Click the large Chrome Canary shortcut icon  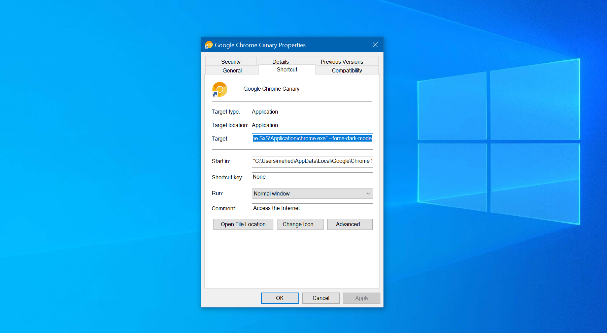point(220,90)
